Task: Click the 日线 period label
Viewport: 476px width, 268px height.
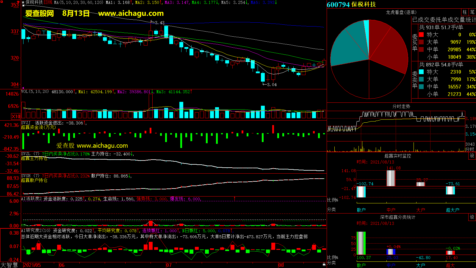Action: pyautogui.click(x=48, y=2)
